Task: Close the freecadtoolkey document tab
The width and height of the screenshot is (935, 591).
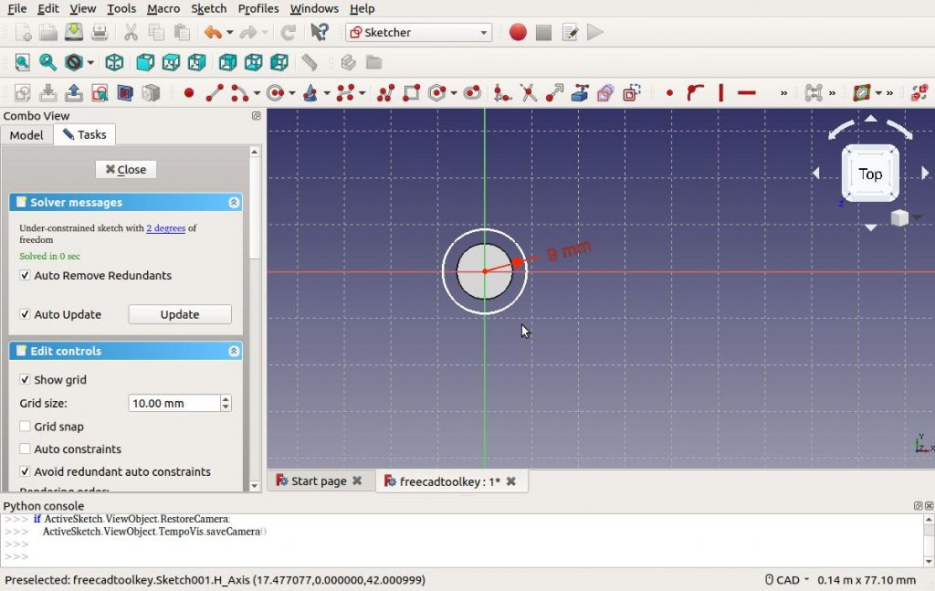Action: point(511,481)
